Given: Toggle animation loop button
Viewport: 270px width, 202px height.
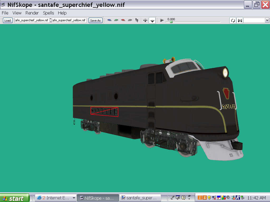Looking at the screenshot, I should click(233, 21).
